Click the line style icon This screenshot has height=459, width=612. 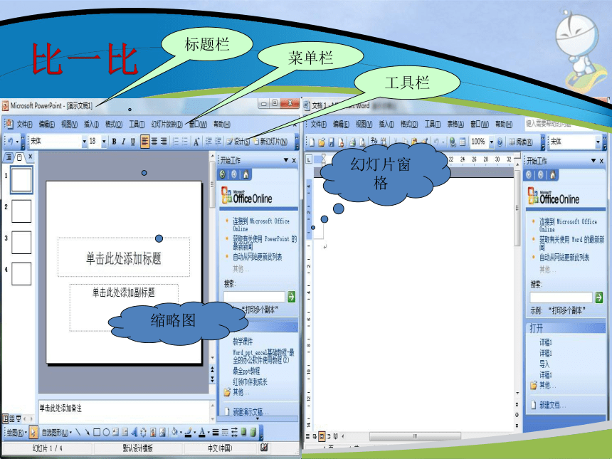coord(216,432)
